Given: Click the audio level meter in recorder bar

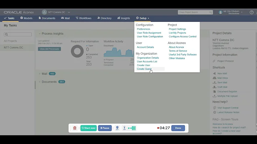Looking at the screenshot, I should (132, 128).
